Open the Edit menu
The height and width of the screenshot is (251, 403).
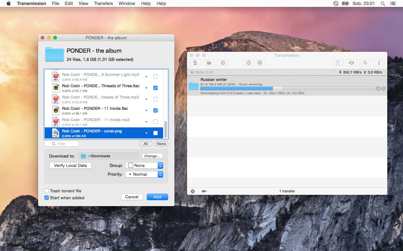tap(69, 3)
